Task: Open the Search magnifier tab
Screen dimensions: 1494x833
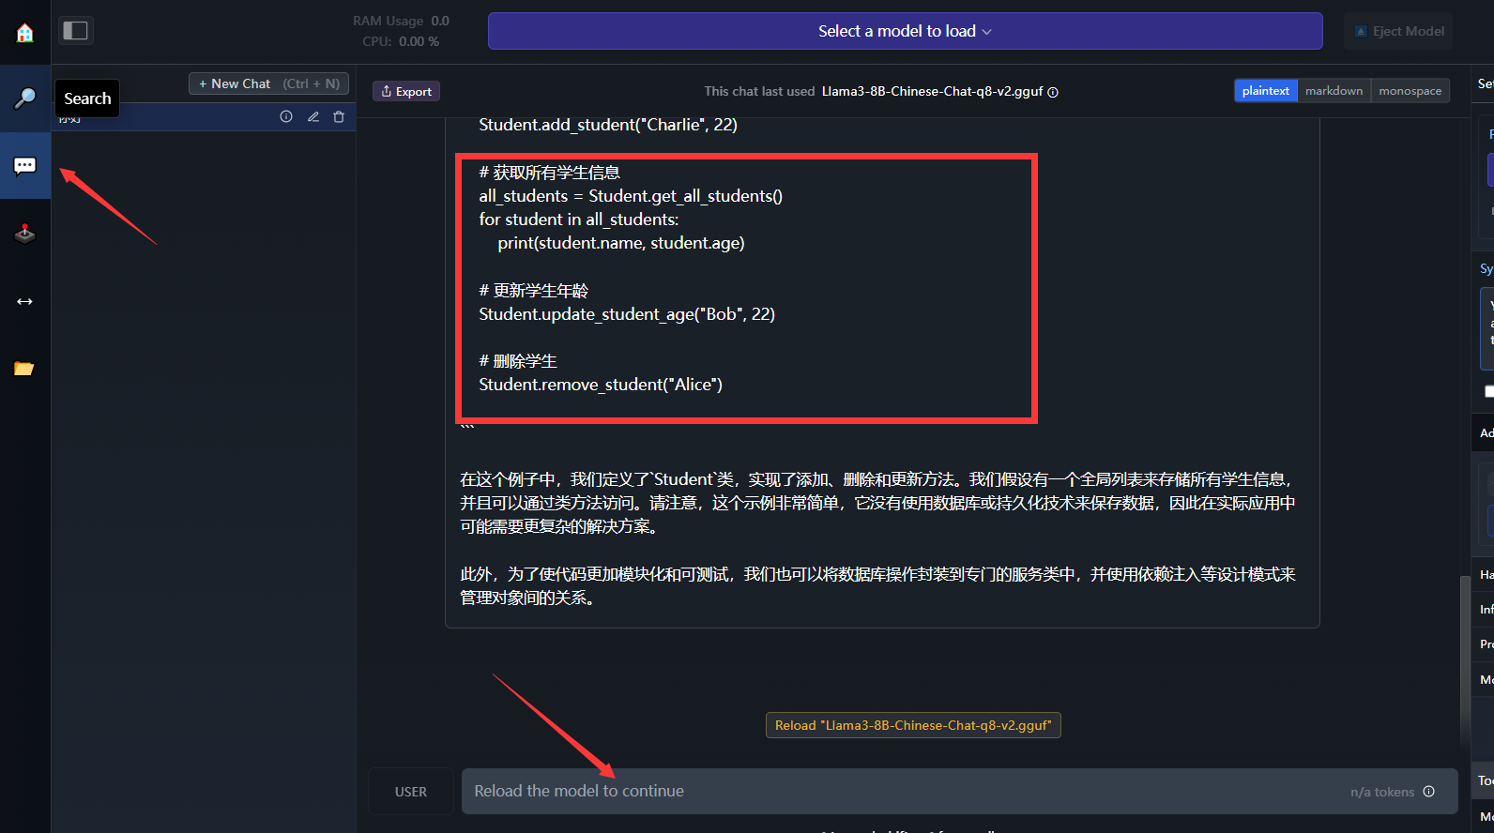Action: click(x=25, y=98)
